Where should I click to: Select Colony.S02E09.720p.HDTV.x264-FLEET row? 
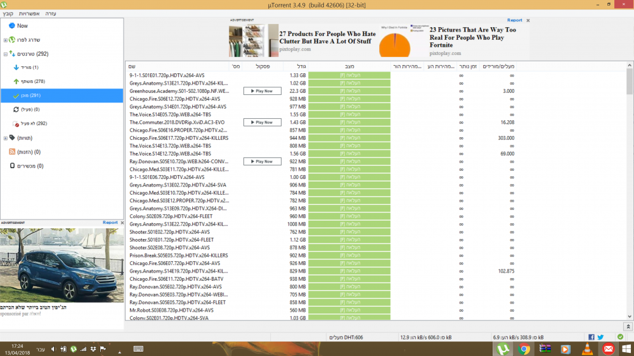[321, 216]
